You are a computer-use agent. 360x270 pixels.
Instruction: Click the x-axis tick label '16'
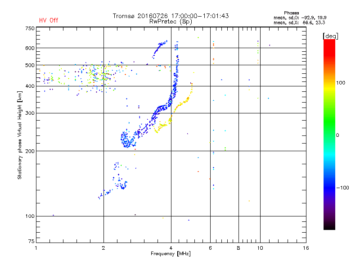[x=306, y=248]
